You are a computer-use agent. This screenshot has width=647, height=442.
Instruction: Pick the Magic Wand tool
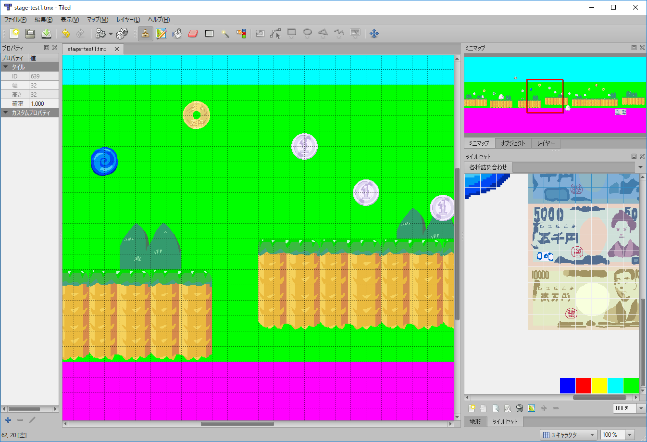coord(225,33)
